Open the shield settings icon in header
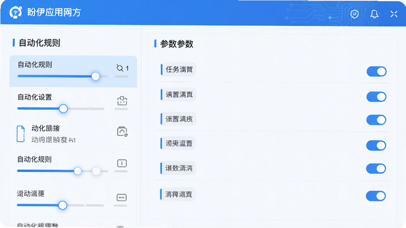 point(354,14)
